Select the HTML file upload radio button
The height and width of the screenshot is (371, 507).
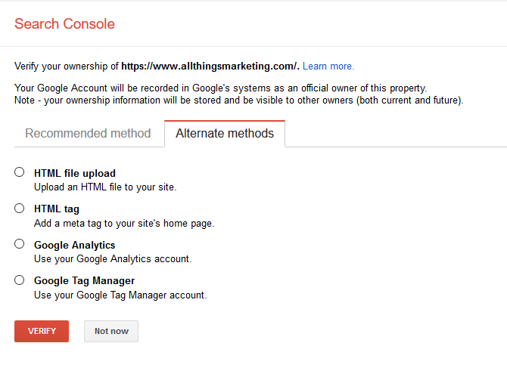(x=20, y=172)
